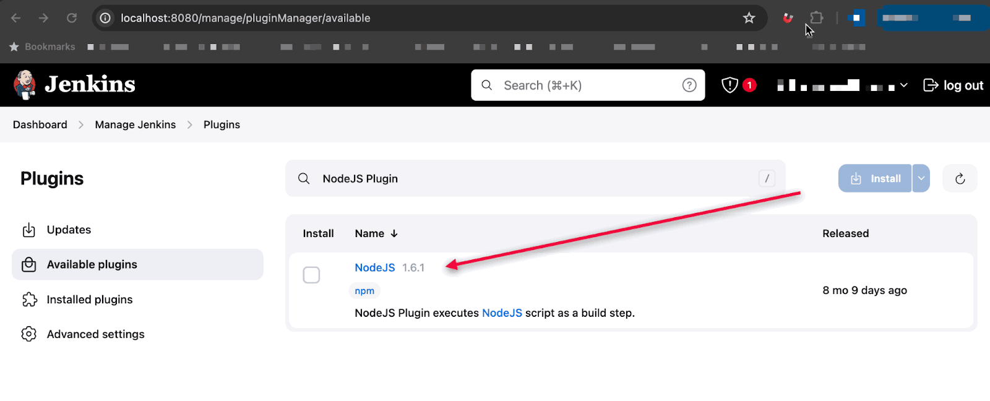Open the Updates section
The height and width of the screenshot is (401, 990).
click(x=137, y=230)
